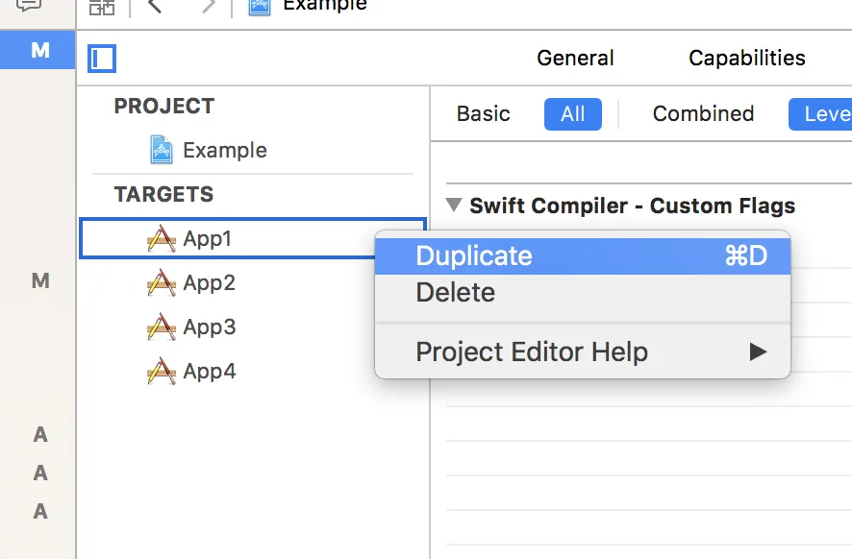852x559 pixels.
Task: Choose Duplicate from the context menu
Action: point(473,255)
